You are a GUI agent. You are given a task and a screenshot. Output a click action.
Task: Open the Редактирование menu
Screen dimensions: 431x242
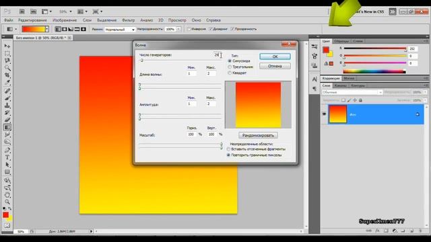click(32, 20)
